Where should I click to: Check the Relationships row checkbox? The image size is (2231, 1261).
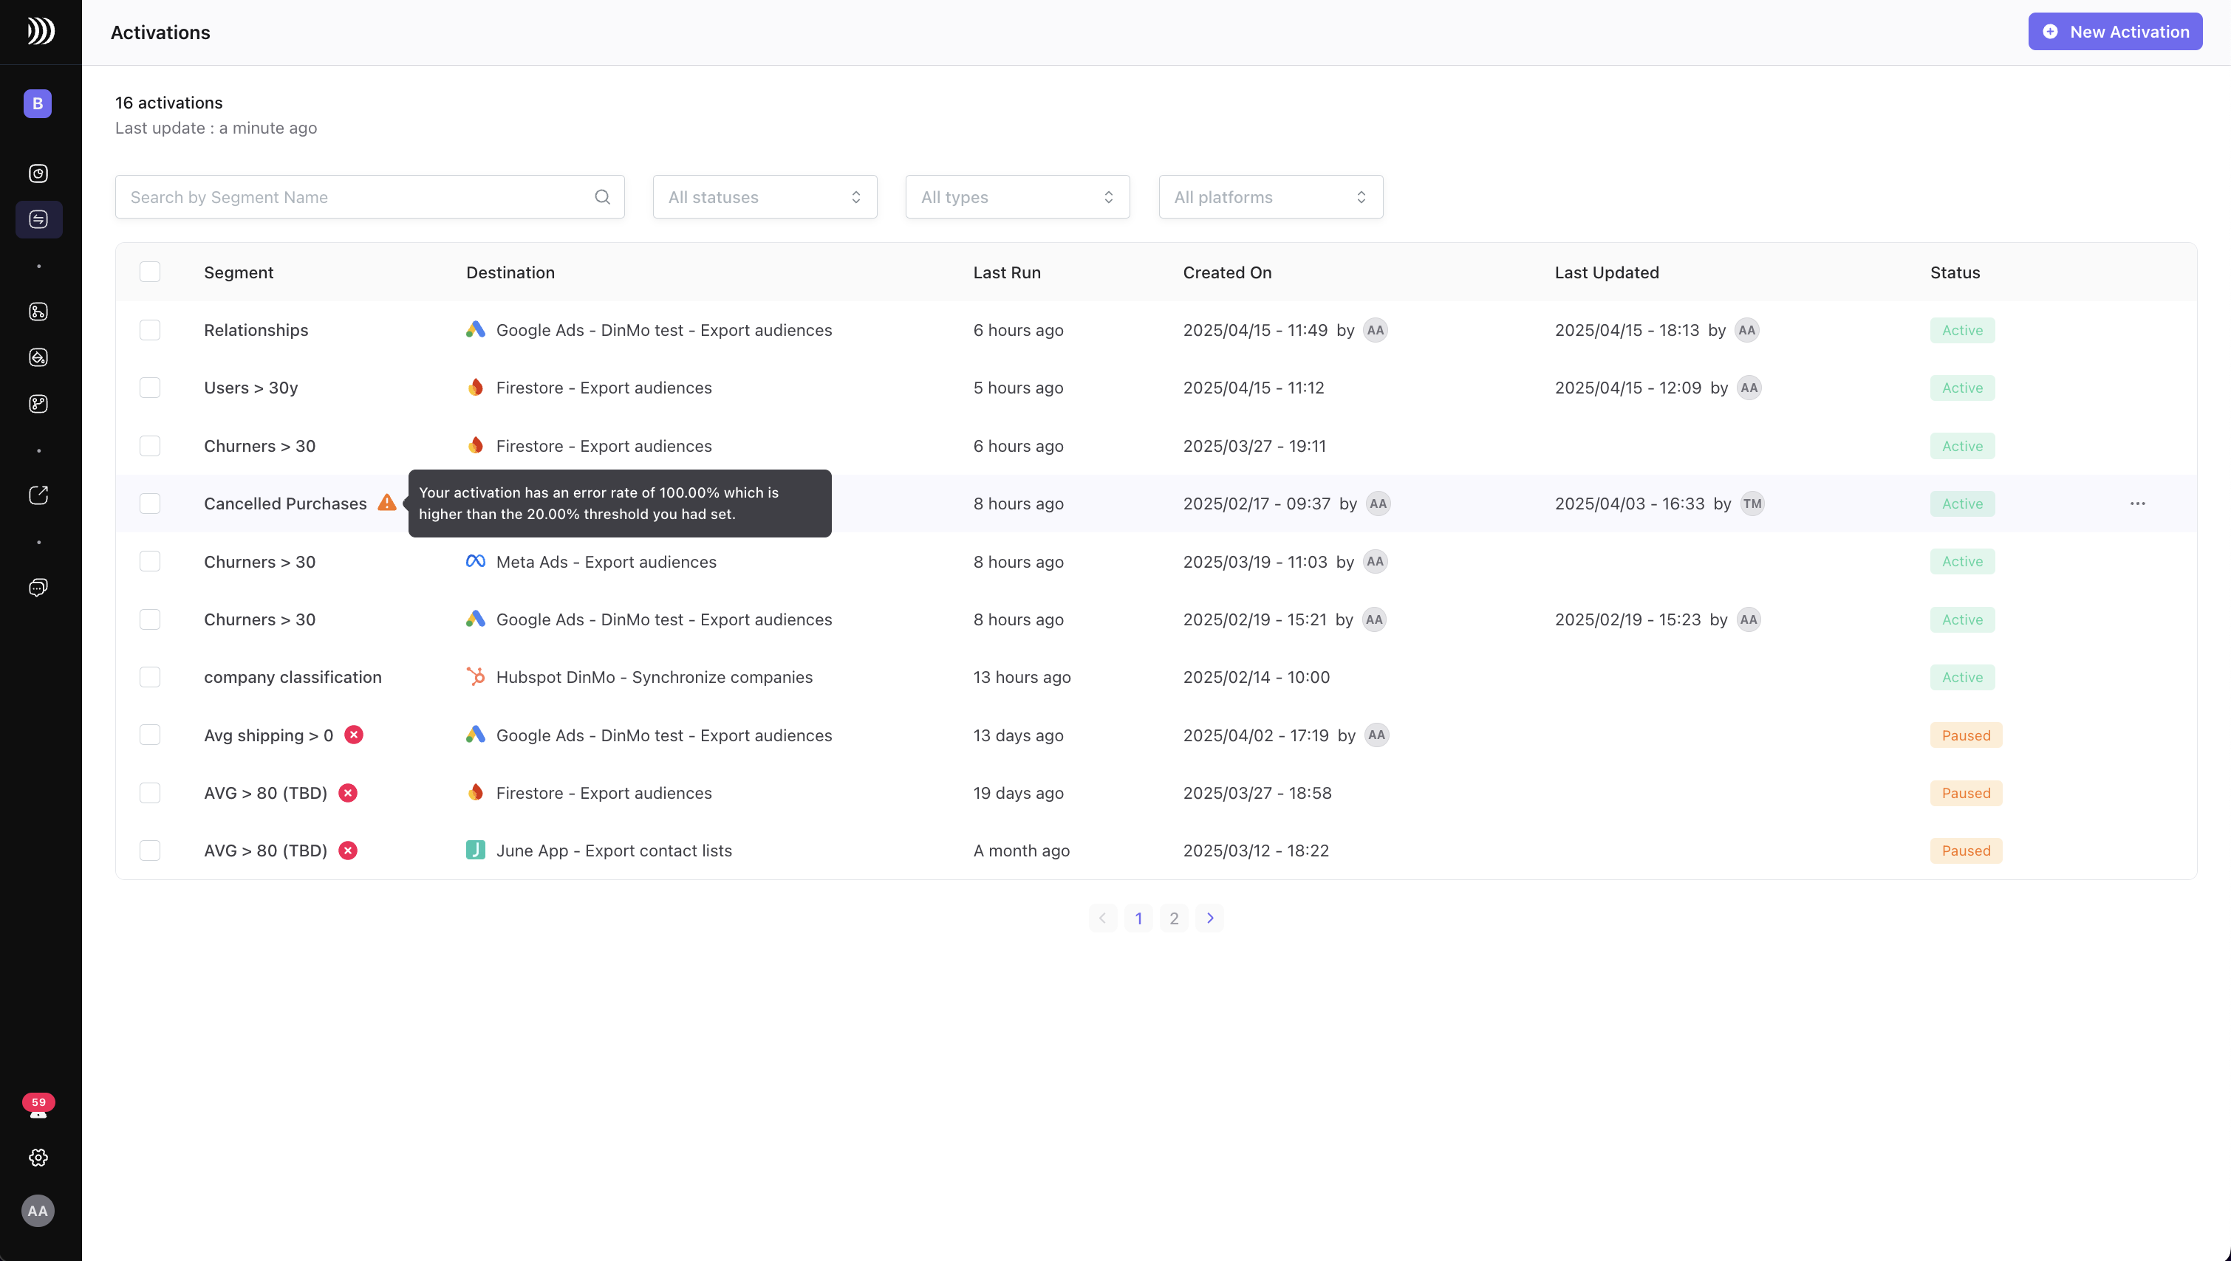pos(150,330)
